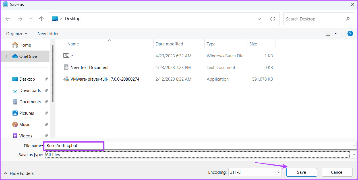
Task: Collapse the panel with Hide Folders
Action: pos(19,173)
